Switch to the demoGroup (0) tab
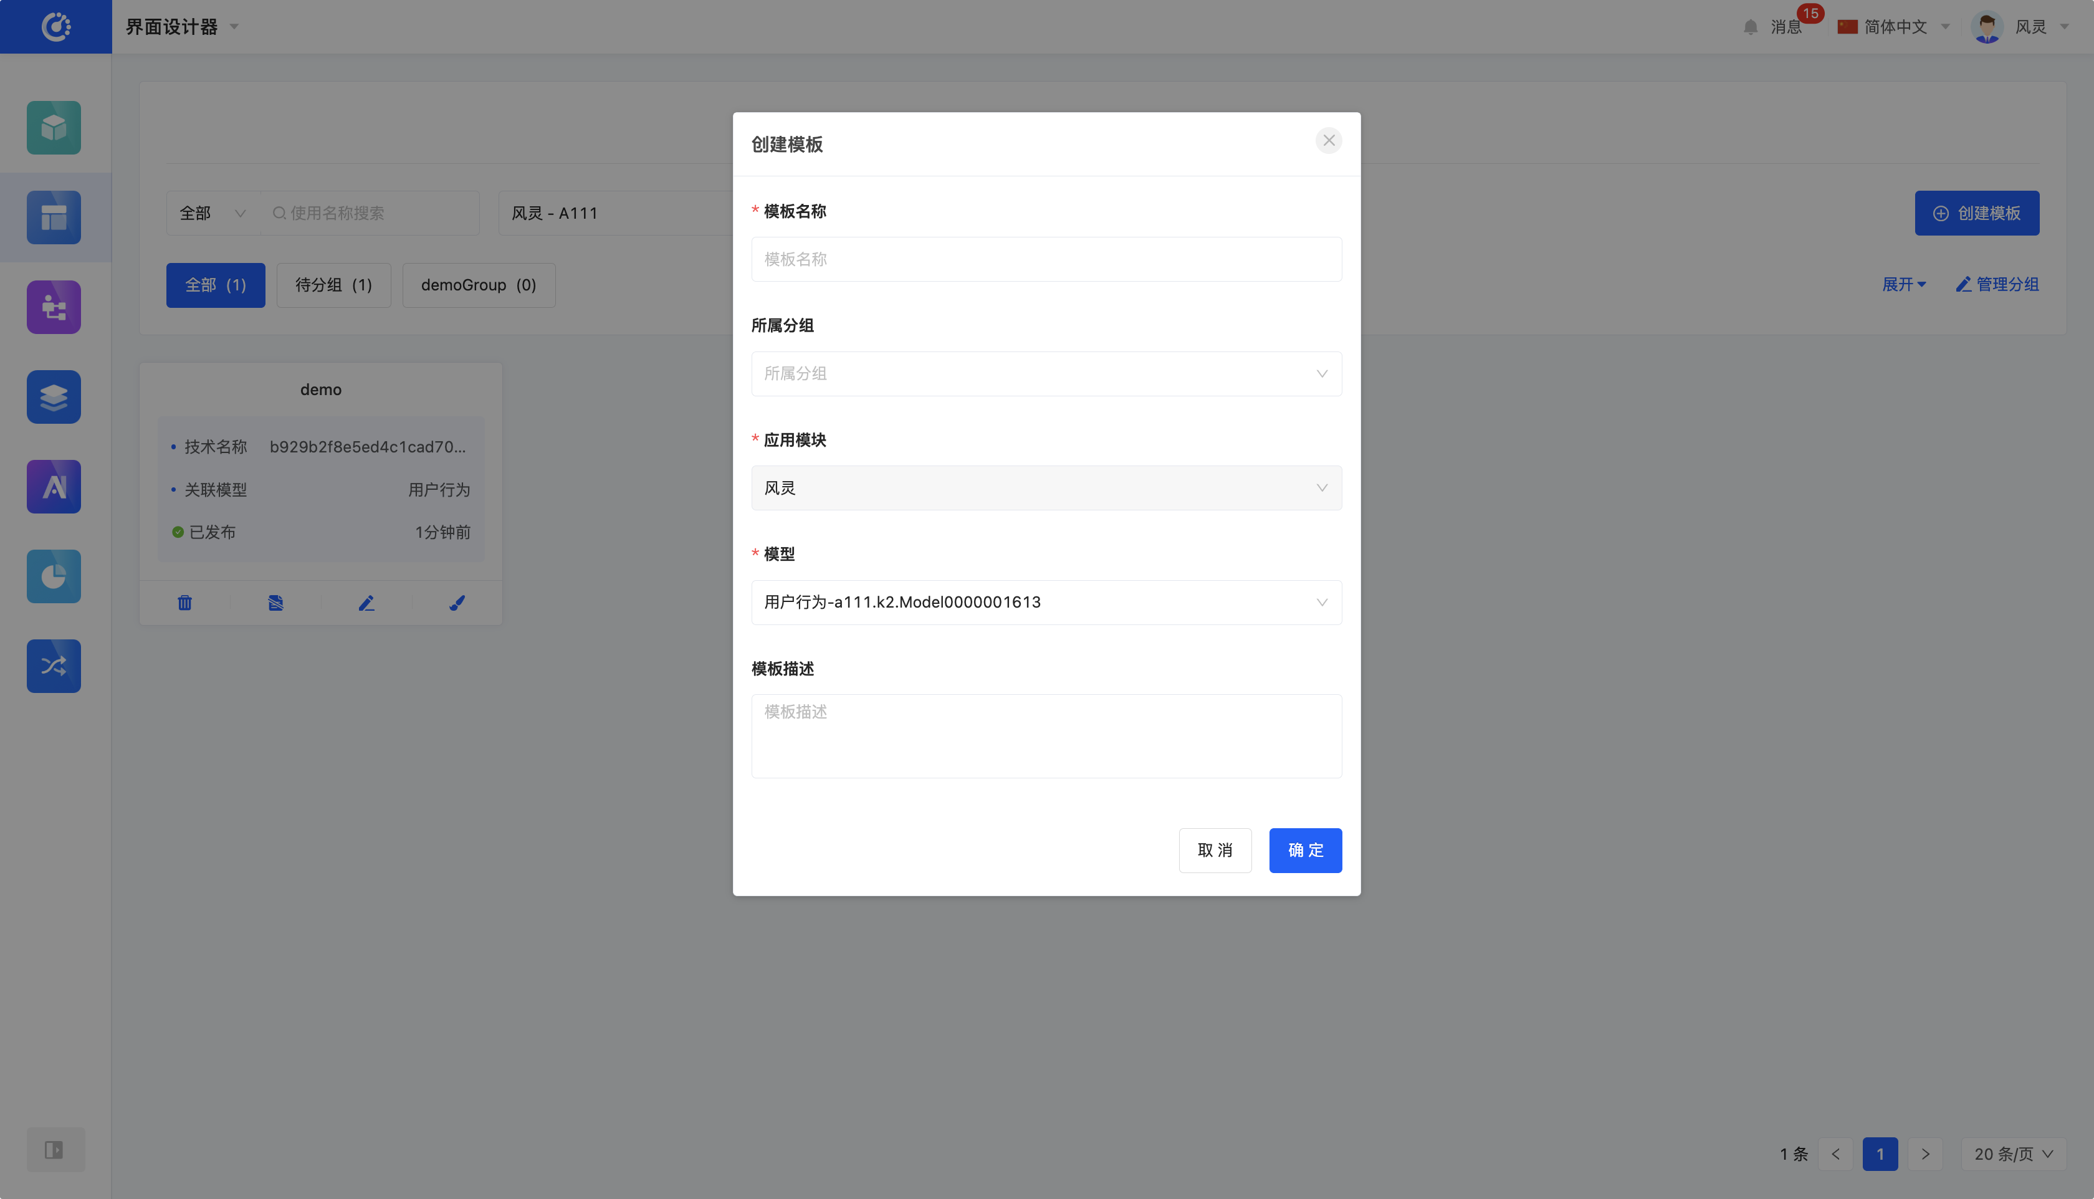2094x1199 pixels. coord(479,285)
